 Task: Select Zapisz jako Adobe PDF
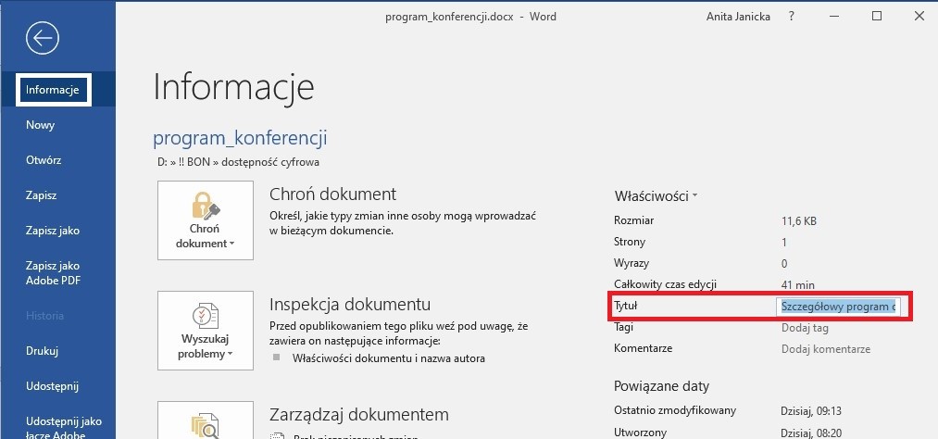point(53,272)
